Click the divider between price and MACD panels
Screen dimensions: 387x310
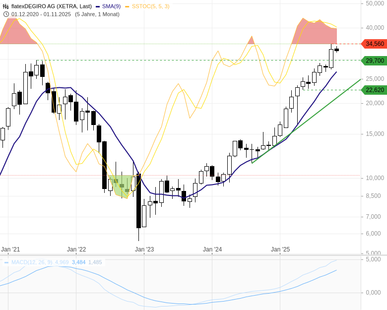pyautogui.click(x=193, y=255)
